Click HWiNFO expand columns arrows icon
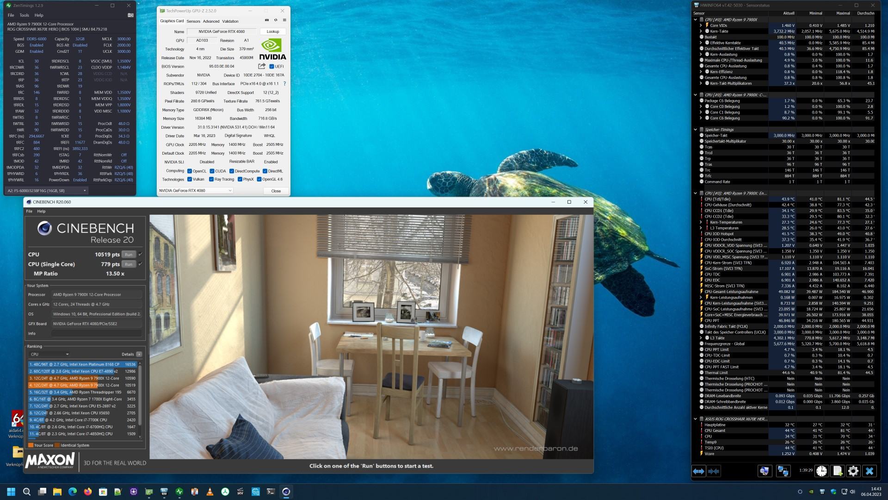The height and width of the screenshot is (500, 888). point(698,471)
